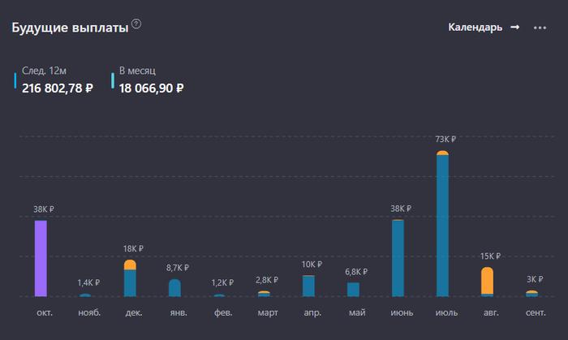Click the Будущие выплаты widget title

(x=70, y=28)
